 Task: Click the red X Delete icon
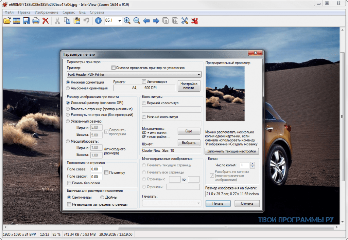tap(46, 21)
